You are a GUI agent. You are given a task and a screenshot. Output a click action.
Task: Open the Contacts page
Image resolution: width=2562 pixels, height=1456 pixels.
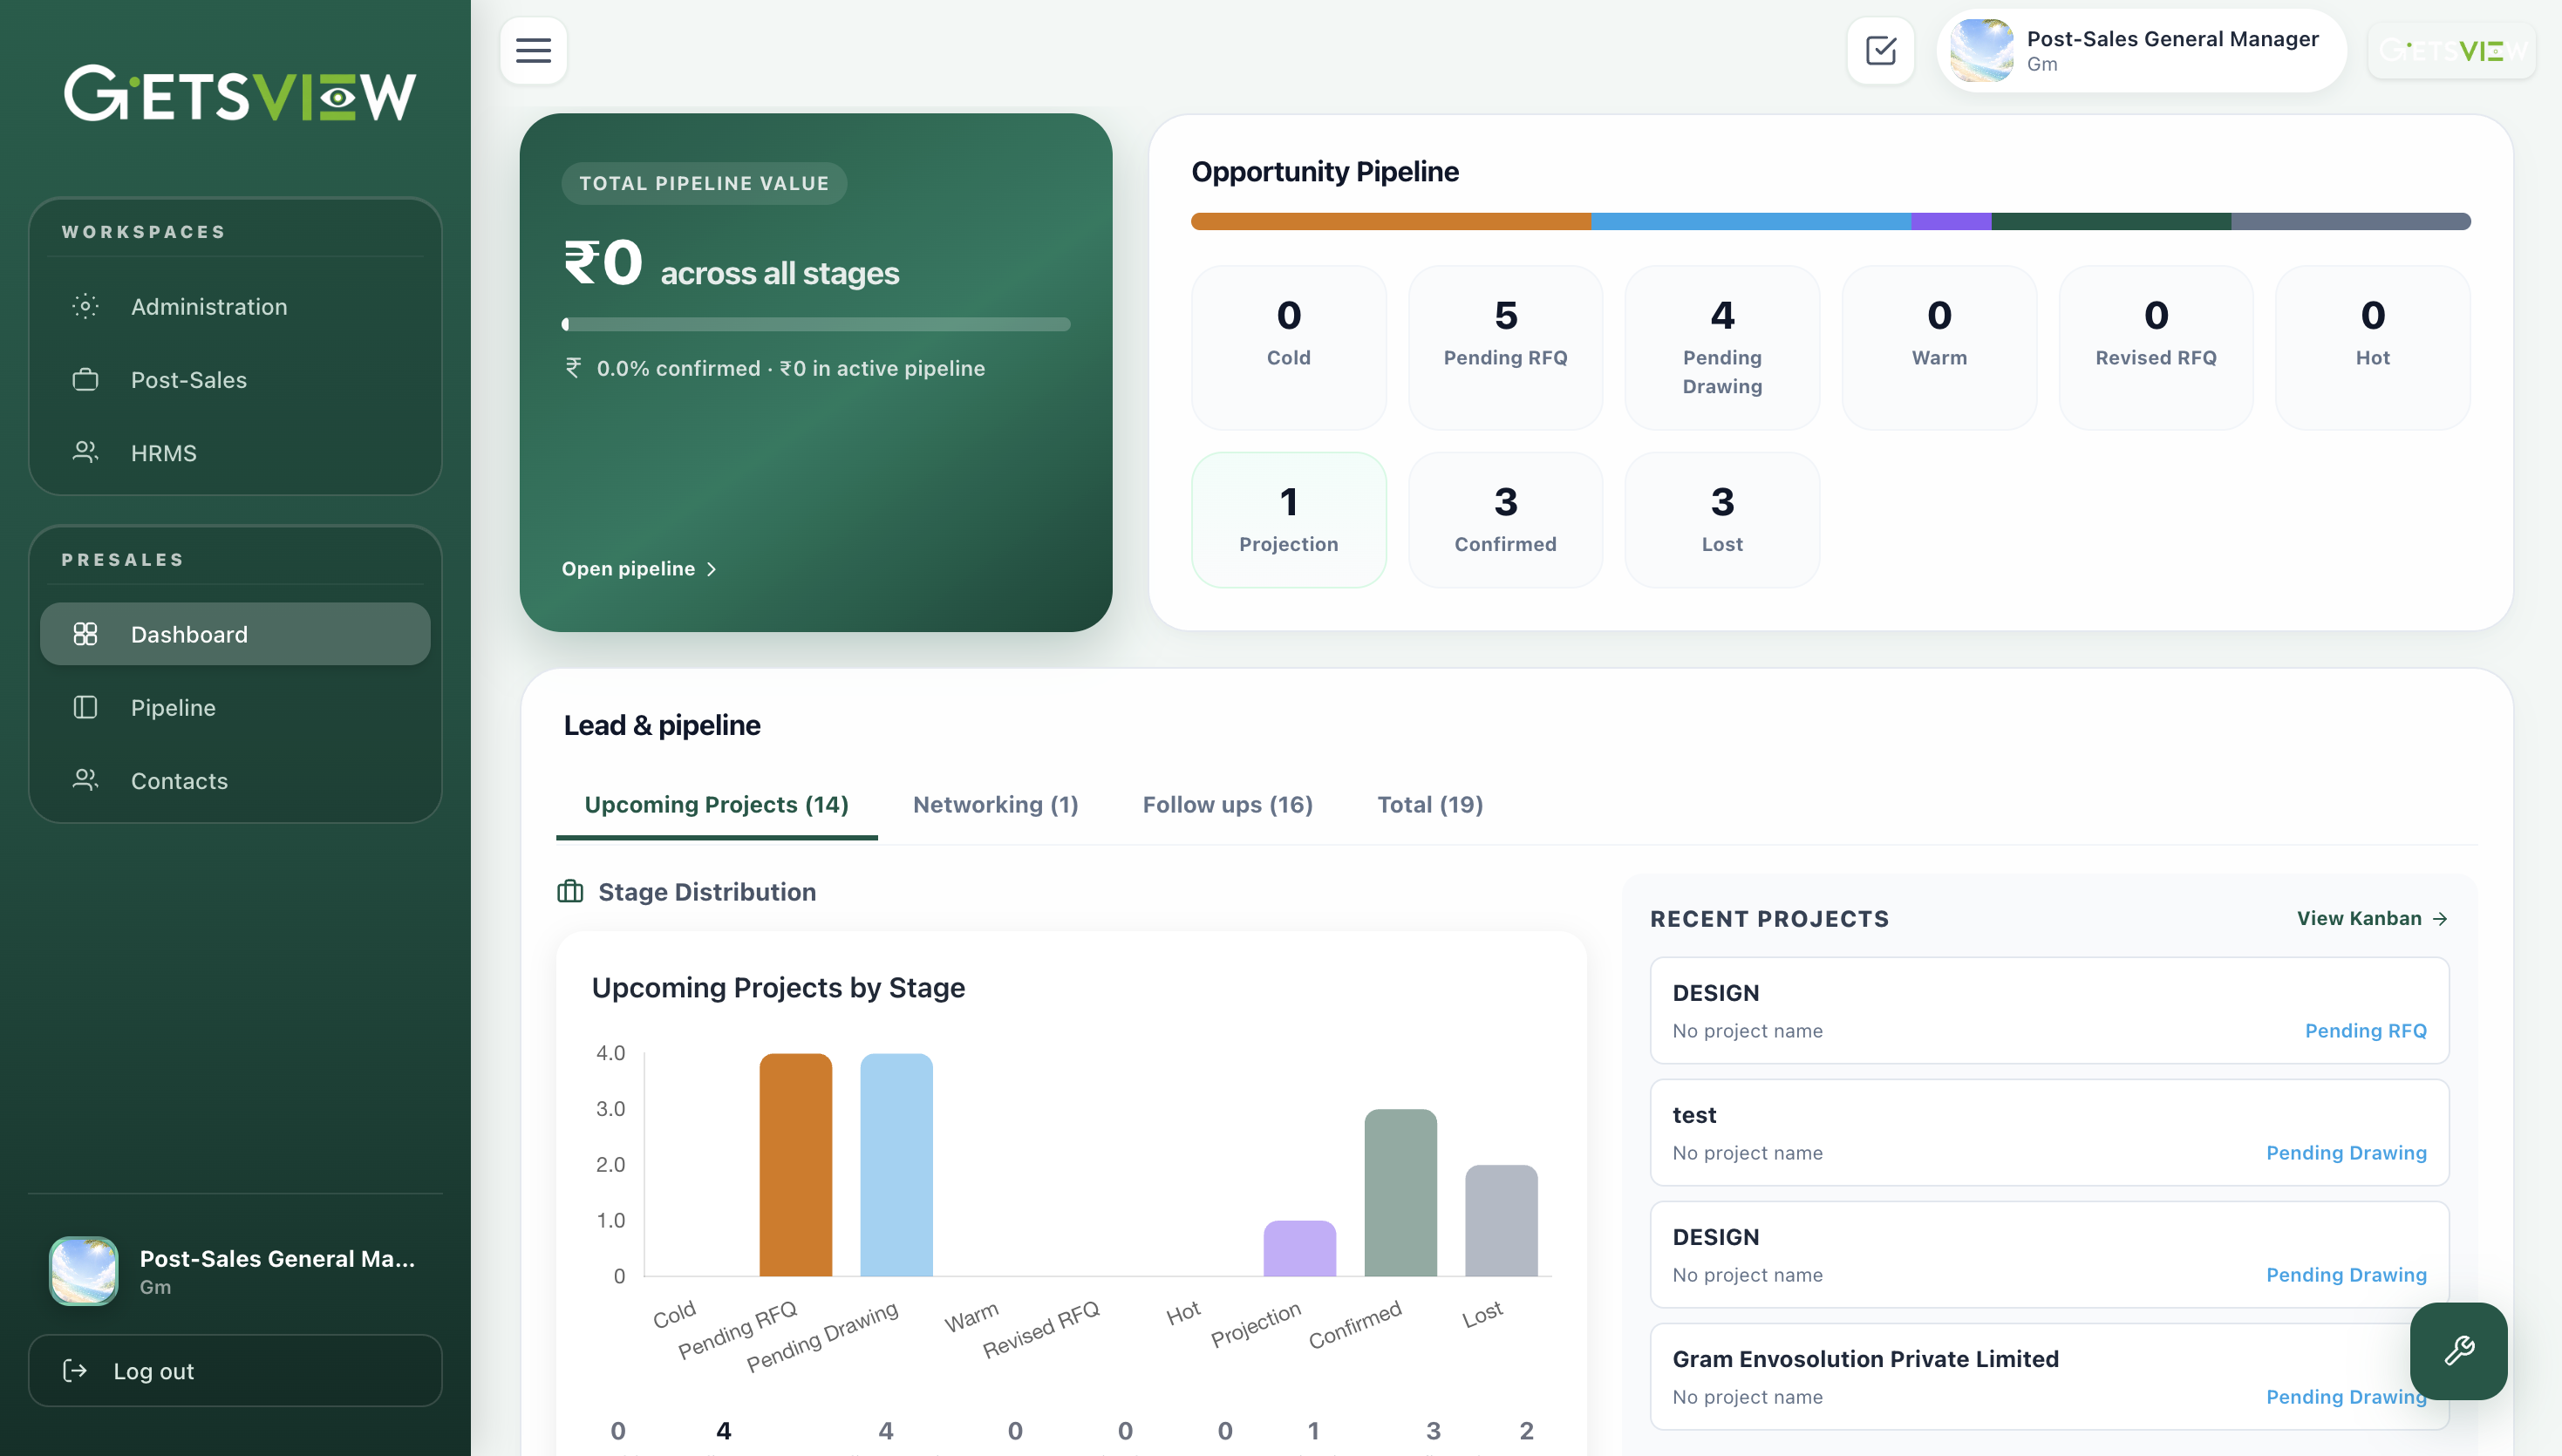235,780
